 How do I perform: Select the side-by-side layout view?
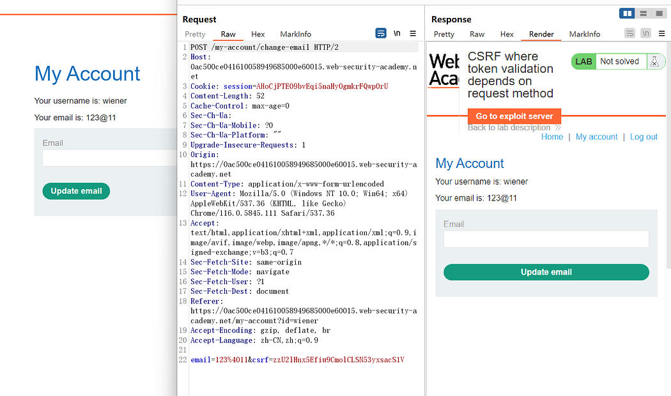628,13
